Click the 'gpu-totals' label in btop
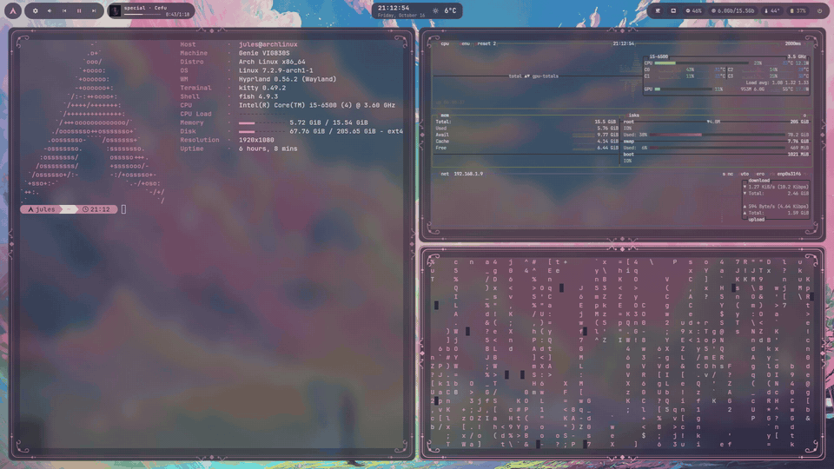 coord(546,76)
